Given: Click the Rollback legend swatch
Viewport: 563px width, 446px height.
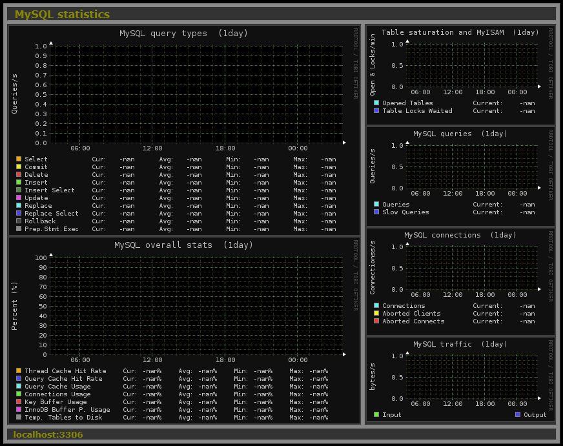Looking at the screenshot, I should (x=19, y=221).
